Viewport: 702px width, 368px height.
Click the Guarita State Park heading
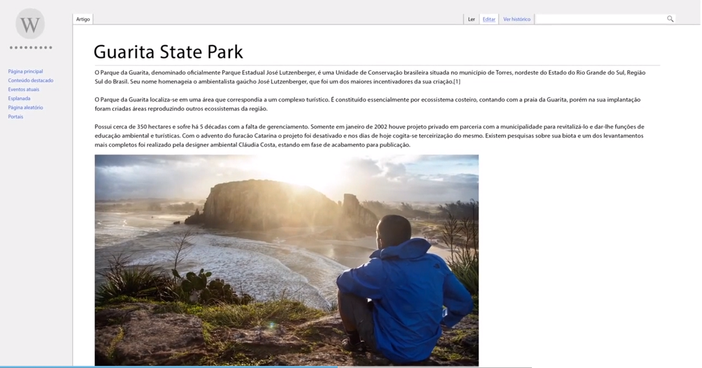[168, 52]
